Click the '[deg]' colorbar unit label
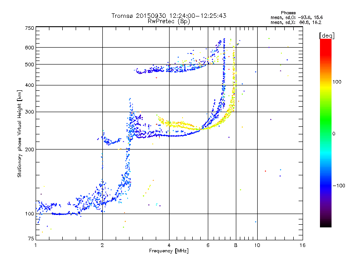Image resolution: width=356 pixels, height=267 pixels. click(x=327, y=36)
